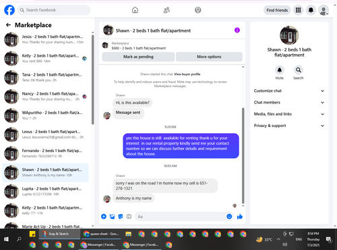
Task: Open the account profile avatar menu
Action: (324, 10)
